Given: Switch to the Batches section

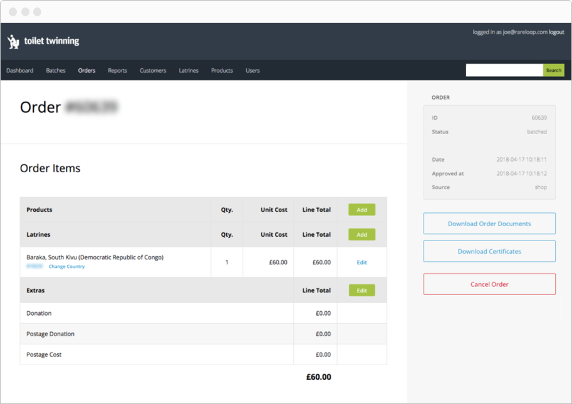Looking at the screenshot, I should click(55, 70).
